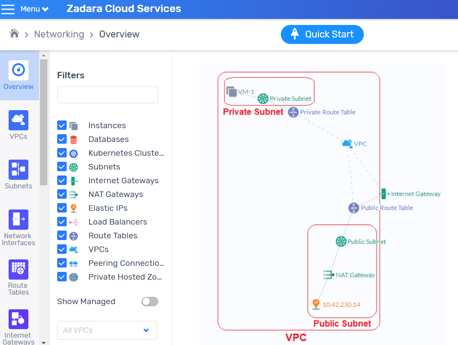Open the Networking breadcrumb
Screen dimensions: 458x345
59,34
